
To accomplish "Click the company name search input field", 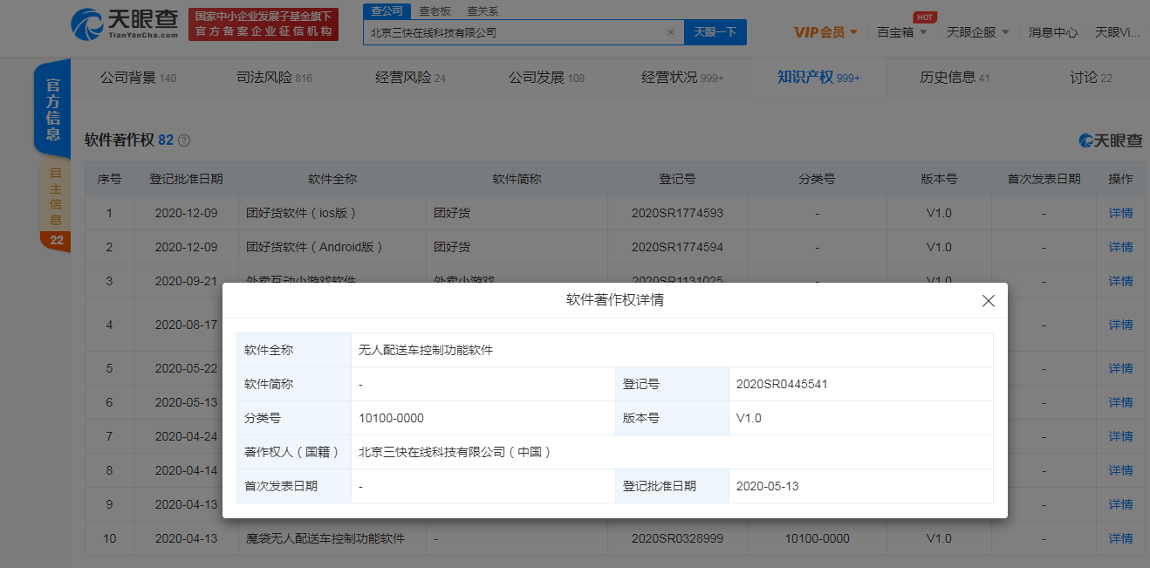I will tap(515, 32).
